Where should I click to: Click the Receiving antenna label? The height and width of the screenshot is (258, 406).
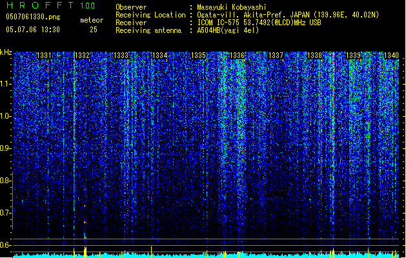click(148, 30)
